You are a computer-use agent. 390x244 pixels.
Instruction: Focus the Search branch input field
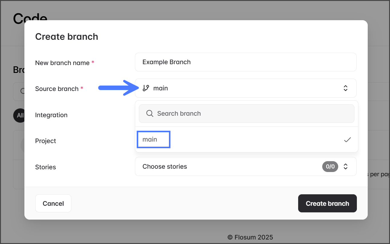click(253, 114)
